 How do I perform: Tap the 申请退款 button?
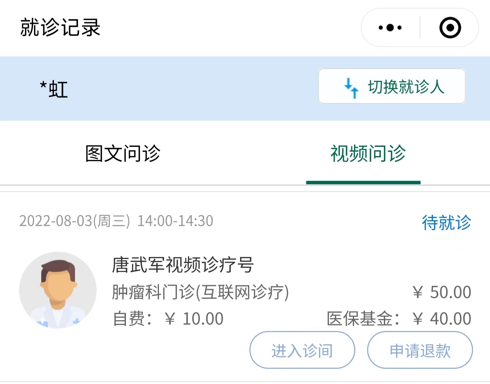tap(420, 350)
